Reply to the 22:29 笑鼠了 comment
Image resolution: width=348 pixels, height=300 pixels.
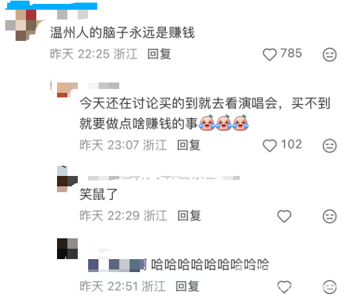coord(189,216)
